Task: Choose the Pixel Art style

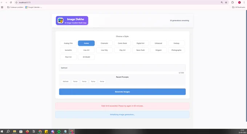Action: tap(68, 57)
